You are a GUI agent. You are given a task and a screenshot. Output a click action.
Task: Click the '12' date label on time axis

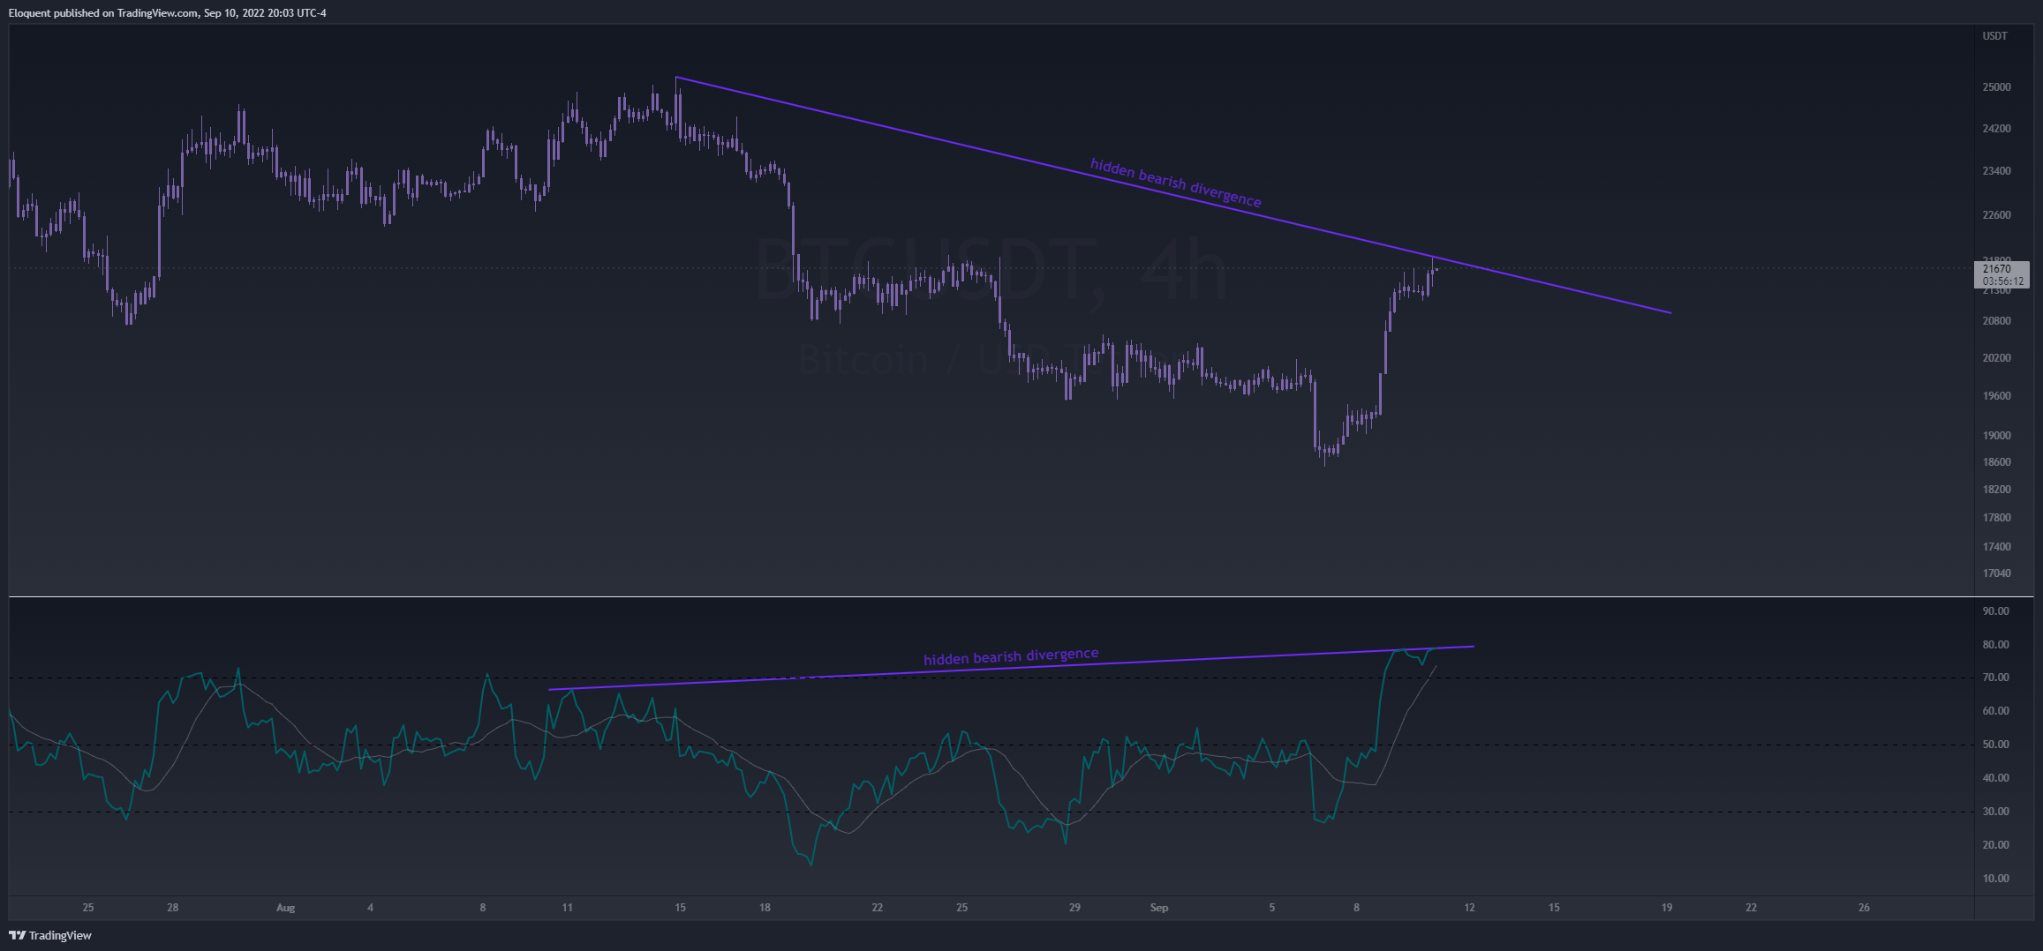click(1469, 908)
